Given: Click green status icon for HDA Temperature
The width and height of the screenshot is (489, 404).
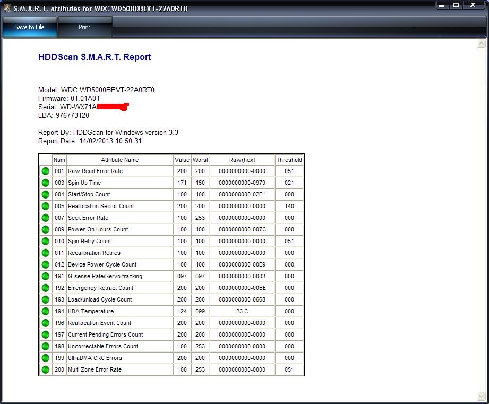Looking at the screenshot, I should tap(46, 312).
